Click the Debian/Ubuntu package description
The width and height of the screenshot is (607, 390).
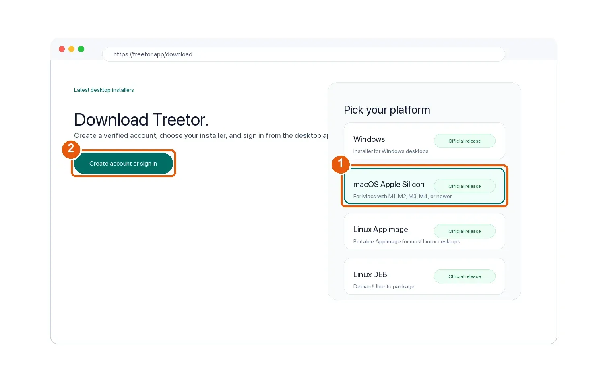pyautogui.click(x=384, y=287)
